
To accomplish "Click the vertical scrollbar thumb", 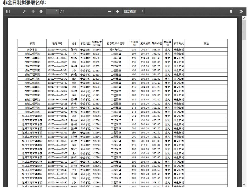I will tap(244, 29).
